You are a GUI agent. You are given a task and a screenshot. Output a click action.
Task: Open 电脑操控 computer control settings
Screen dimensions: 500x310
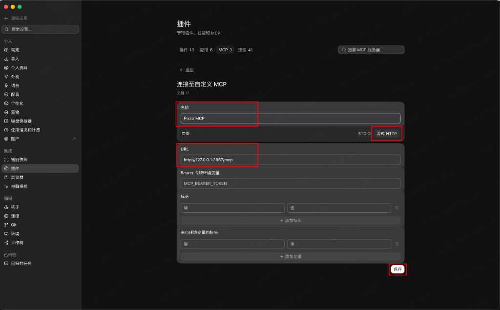40,186
